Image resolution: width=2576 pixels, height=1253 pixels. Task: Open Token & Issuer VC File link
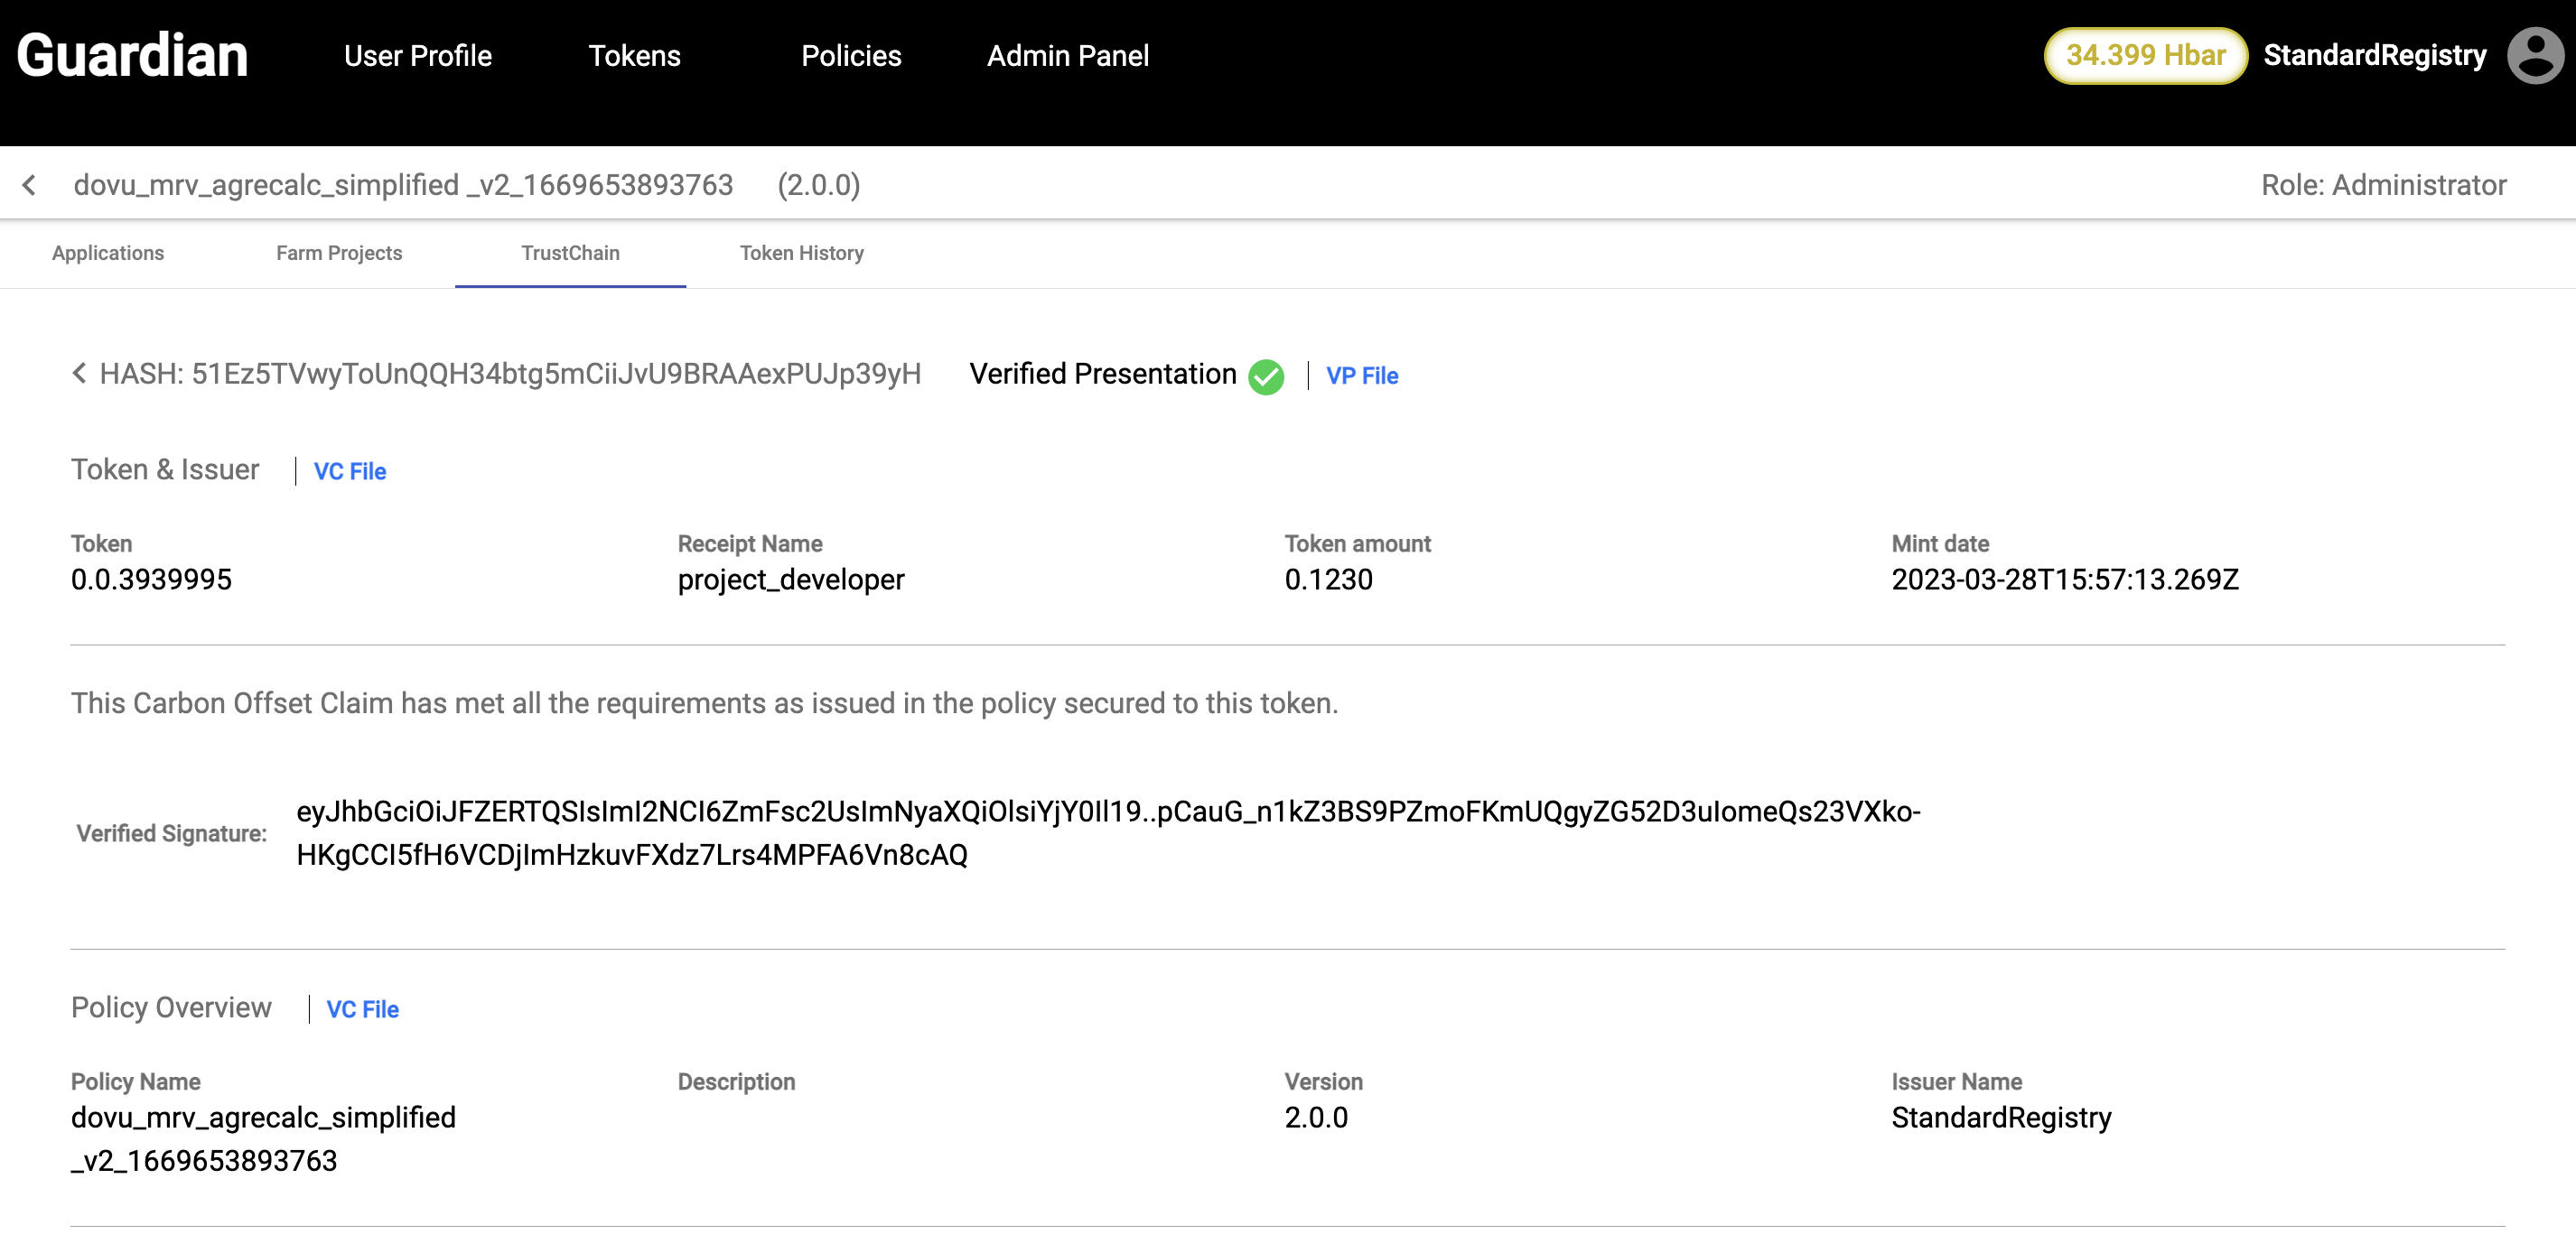click(350, 471)
